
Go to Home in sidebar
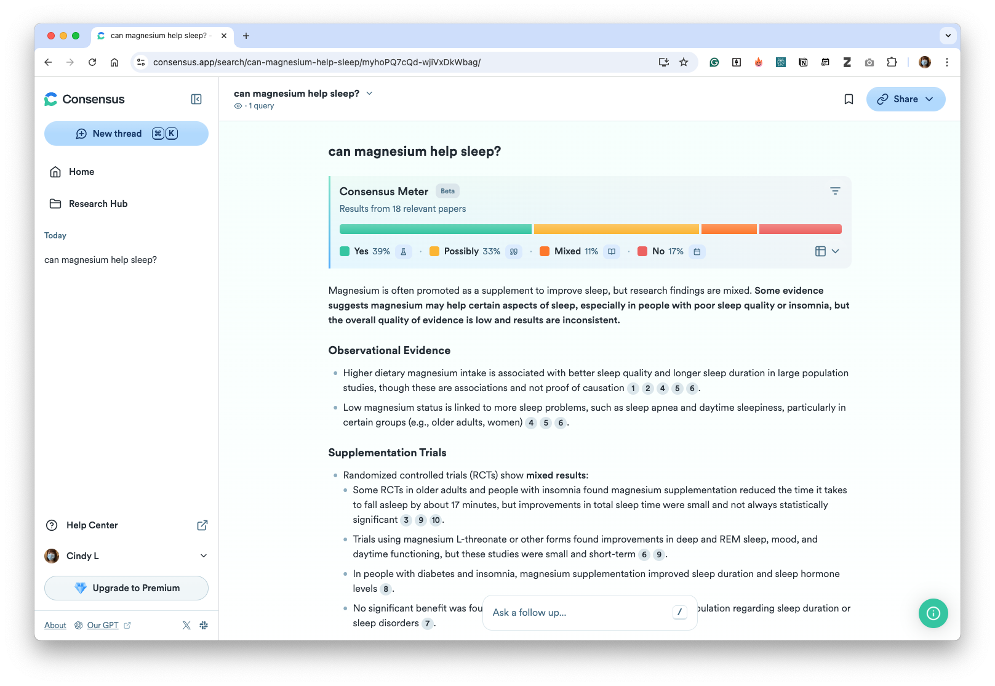81,172
